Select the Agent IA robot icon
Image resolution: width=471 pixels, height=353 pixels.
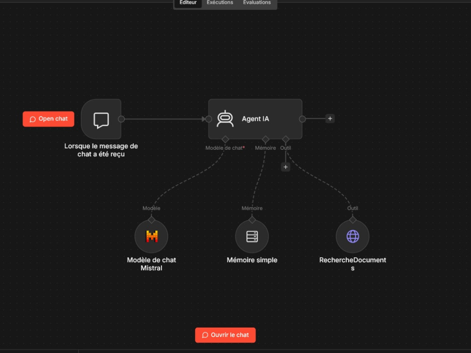pyautogui.click(x=225, y=119)
